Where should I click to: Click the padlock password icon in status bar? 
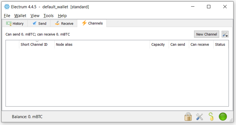pos(188,116)
